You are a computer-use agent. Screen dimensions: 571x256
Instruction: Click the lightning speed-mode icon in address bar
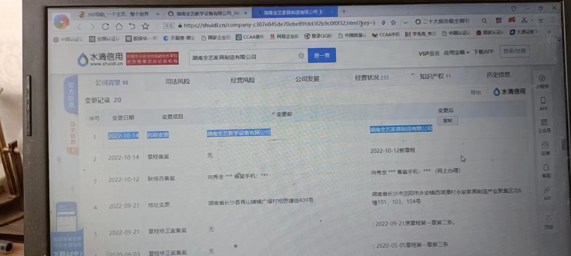pos(383,23)
